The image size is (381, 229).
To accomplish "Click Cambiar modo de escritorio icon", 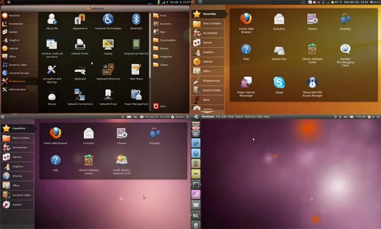I will tap(52, 48).
